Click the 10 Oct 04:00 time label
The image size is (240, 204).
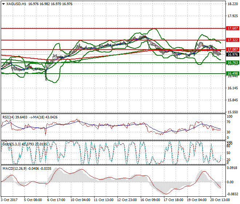pyautogui.click(x=80, y=200)
